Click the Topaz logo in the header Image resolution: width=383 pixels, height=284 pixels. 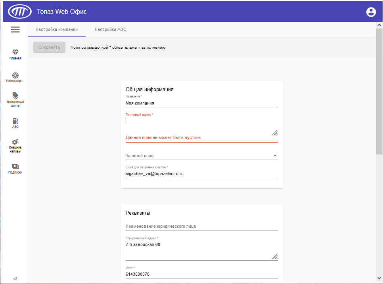pos(20,11)
